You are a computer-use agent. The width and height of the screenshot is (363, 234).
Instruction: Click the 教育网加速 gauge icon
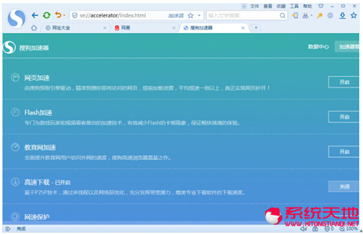point(16,147)
